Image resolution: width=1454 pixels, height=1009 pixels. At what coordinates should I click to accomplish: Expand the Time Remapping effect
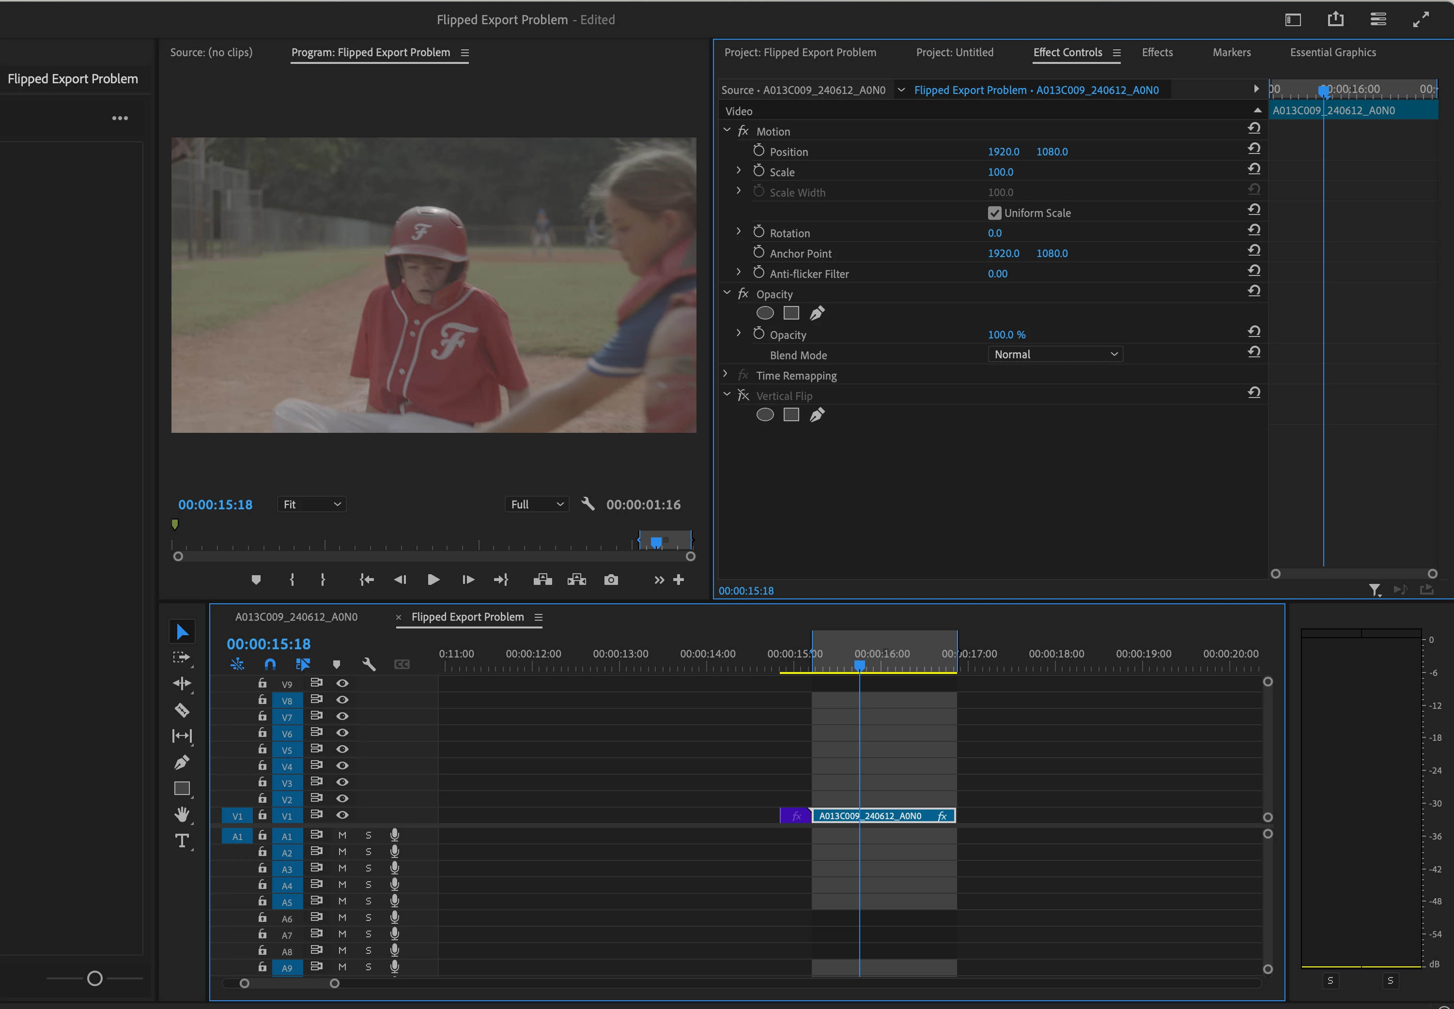click(726, 375)
